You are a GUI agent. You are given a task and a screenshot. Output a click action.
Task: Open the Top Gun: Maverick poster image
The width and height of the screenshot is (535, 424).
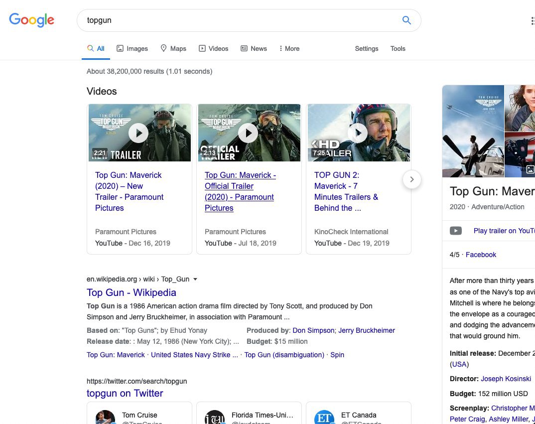[x=473, y=131]
